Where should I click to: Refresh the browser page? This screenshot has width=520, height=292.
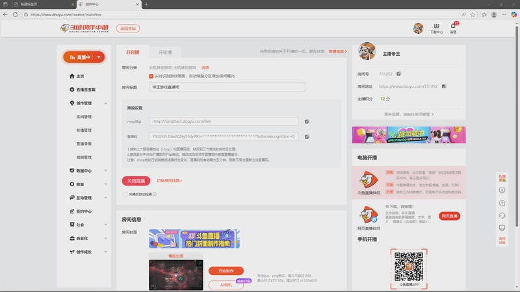pyautogui.click(x=15, y=14)
